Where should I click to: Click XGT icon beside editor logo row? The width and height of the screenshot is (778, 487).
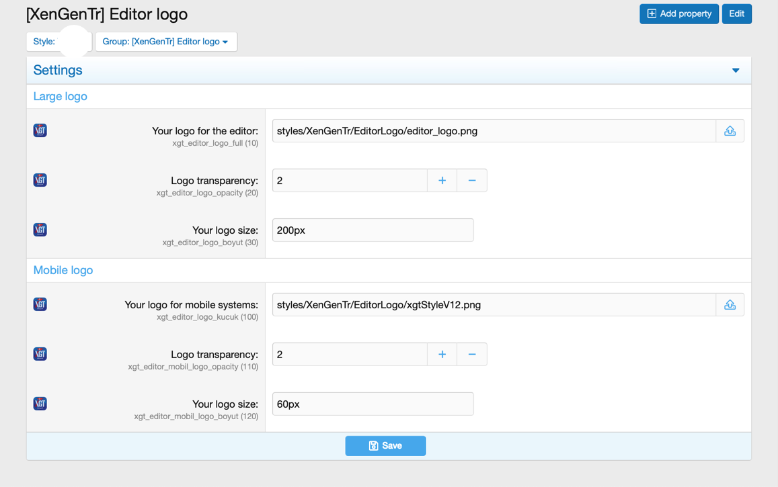(x=40, y=130)
